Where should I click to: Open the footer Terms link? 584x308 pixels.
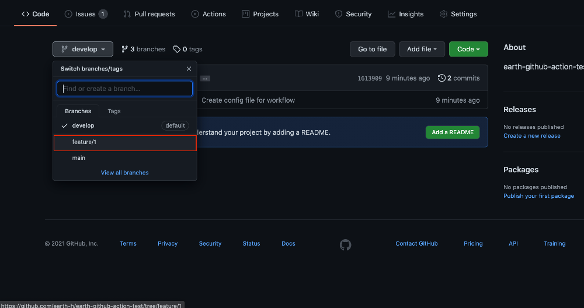128,243
